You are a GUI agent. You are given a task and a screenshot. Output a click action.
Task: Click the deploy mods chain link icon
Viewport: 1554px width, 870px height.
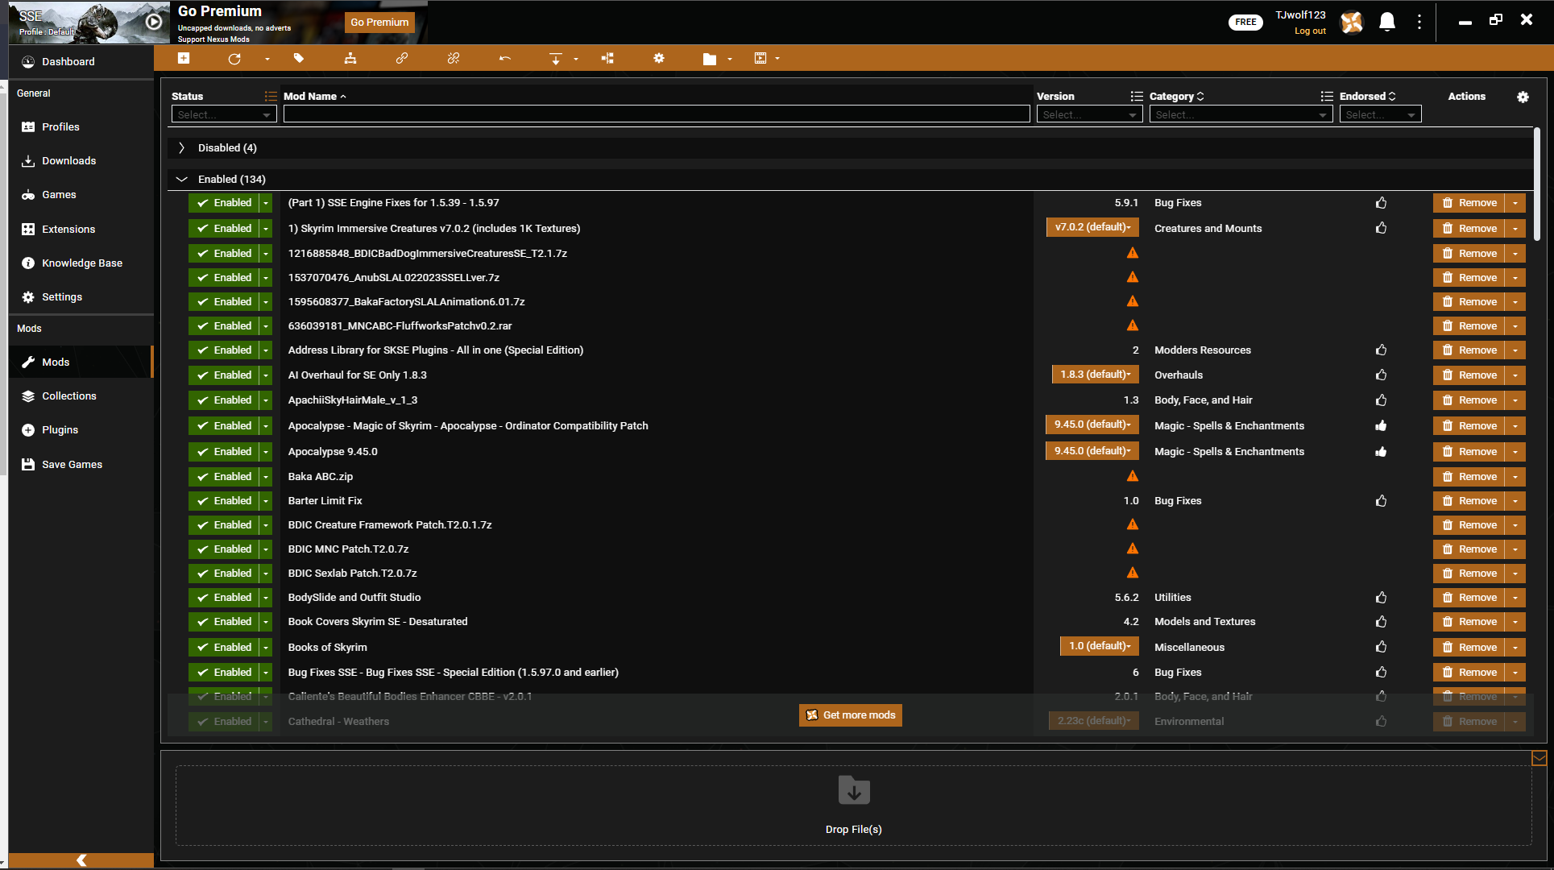pos(402,58)
